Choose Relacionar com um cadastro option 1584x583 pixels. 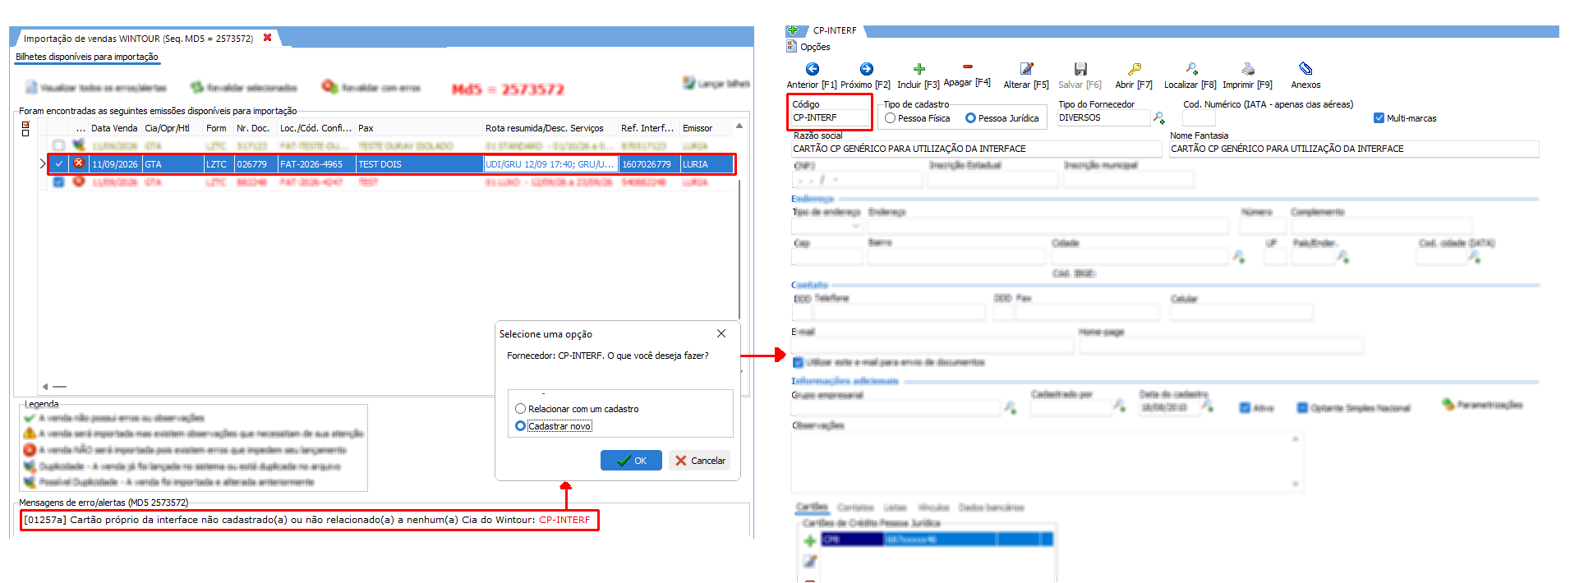coord(520,409)
